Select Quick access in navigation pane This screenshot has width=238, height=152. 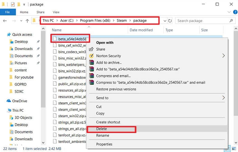click(x=22, y=35)
